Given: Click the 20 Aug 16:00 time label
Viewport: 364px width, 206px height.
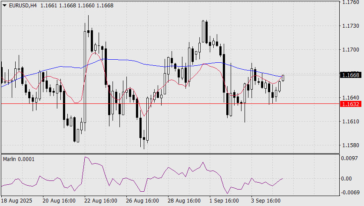Looking at the screenshot, I should click(x=59, y=201).
